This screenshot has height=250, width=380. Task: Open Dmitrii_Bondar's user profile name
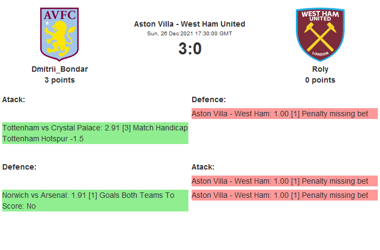coord(59,69)
